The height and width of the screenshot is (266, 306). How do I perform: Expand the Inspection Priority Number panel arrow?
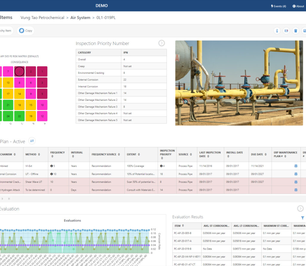(x=161, y=43)
